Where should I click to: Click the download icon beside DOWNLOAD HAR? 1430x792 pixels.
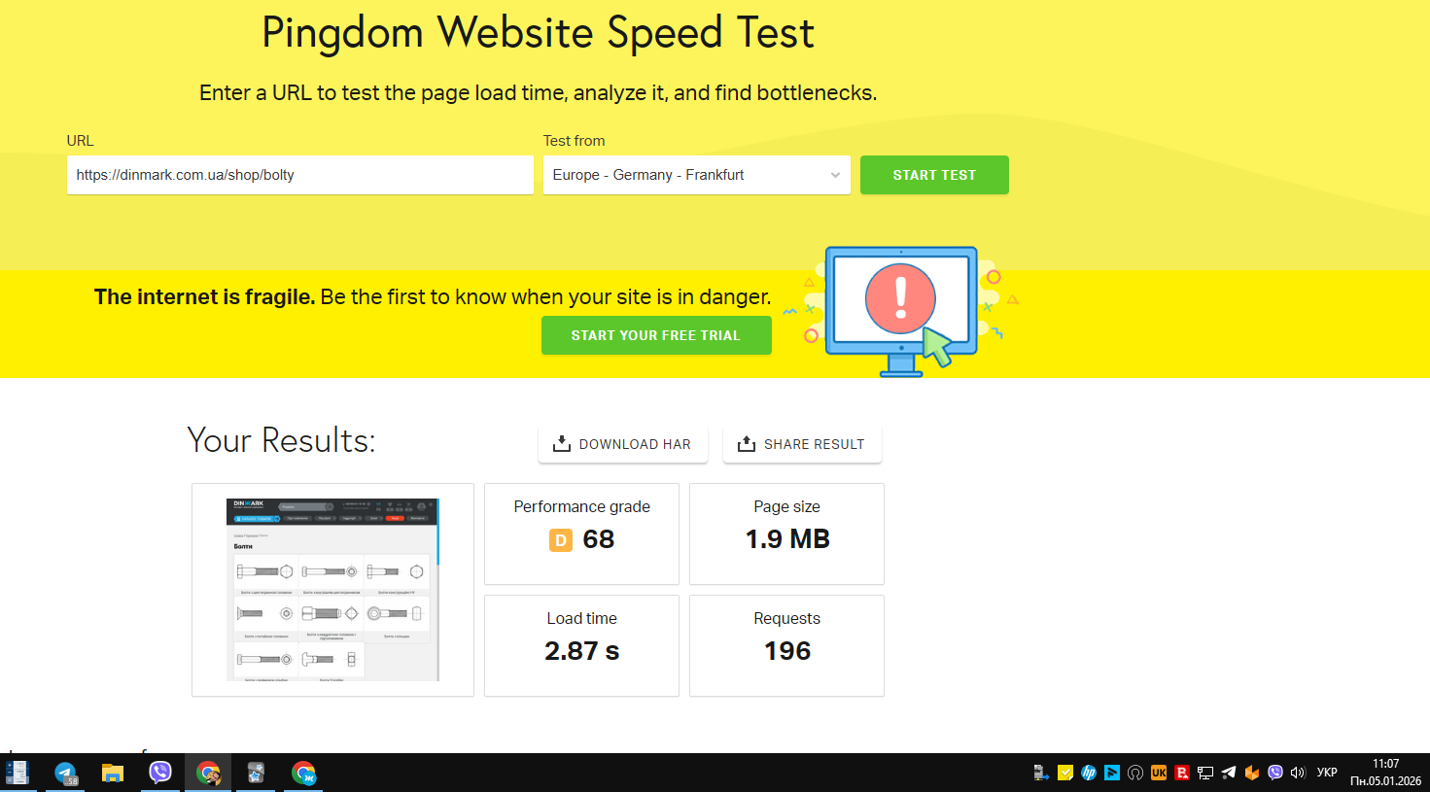click(x=561, y=444)
